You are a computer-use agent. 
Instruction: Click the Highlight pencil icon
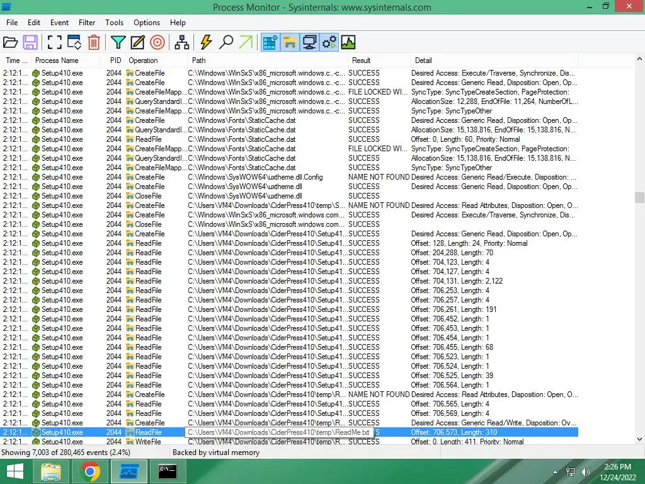click(137, 42)
